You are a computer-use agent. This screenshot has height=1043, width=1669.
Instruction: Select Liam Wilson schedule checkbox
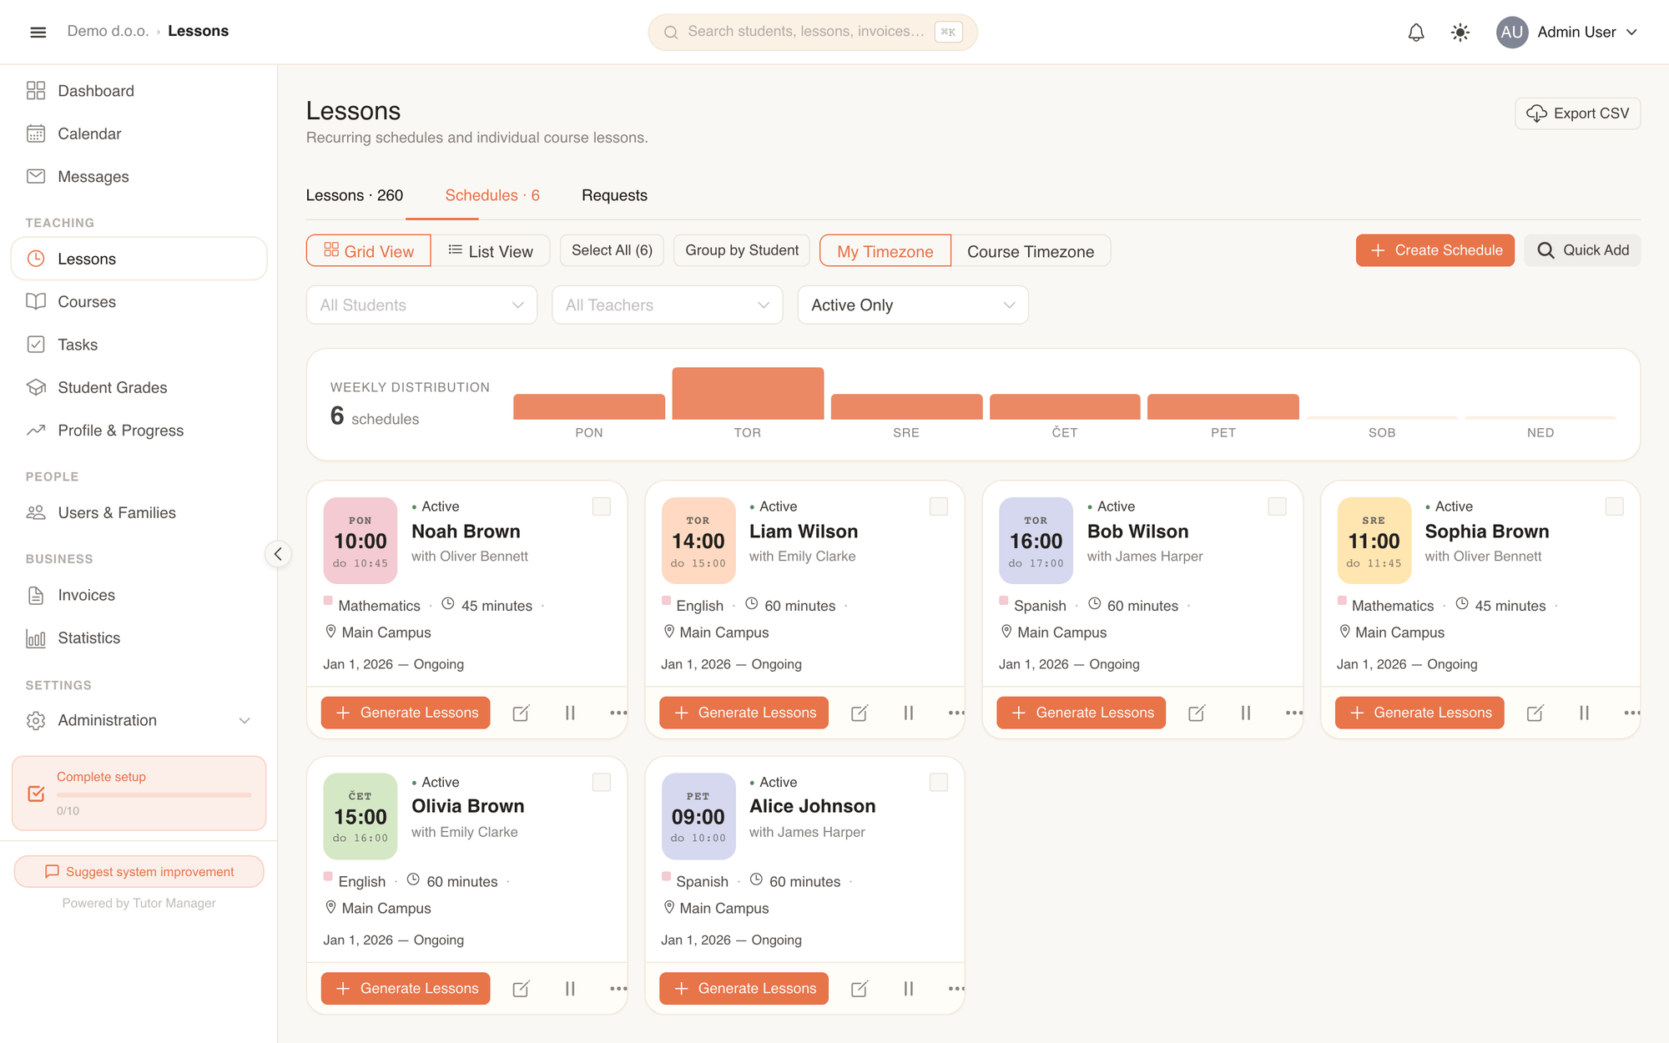(939, 506)
